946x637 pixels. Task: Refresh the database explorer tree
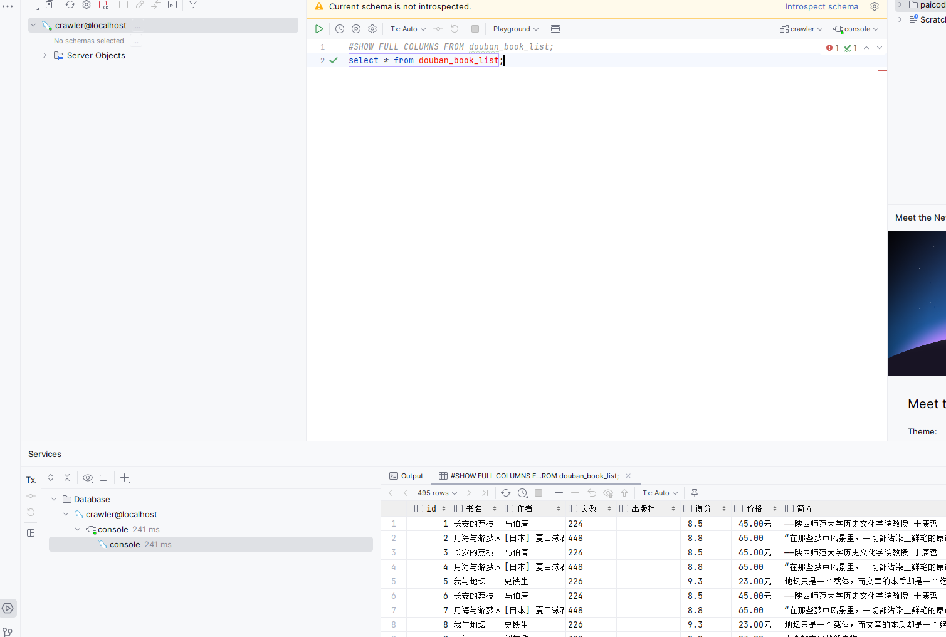pos(70,4)
